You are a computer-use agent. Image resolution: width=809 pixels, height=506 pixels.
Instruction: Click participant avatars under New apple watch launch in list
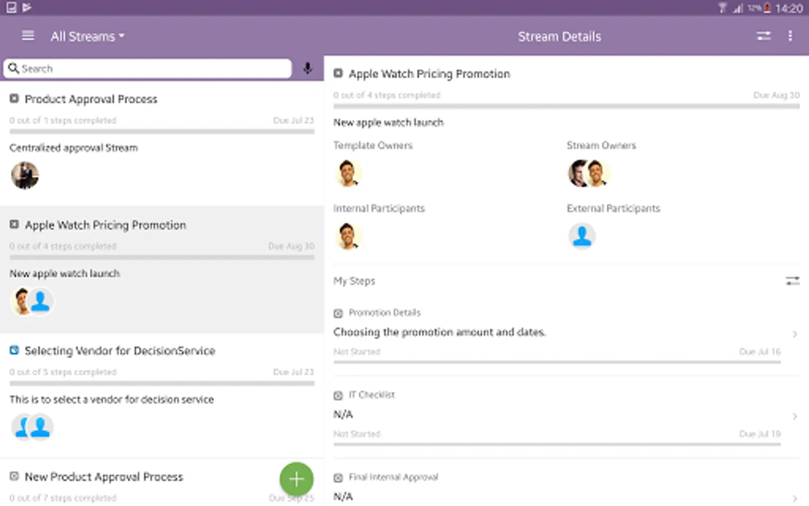[32, 301]
